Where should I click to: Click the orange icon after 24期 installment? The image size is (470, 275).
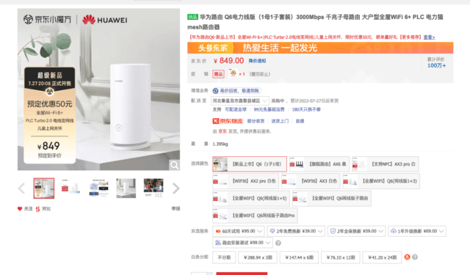[407, 257]
